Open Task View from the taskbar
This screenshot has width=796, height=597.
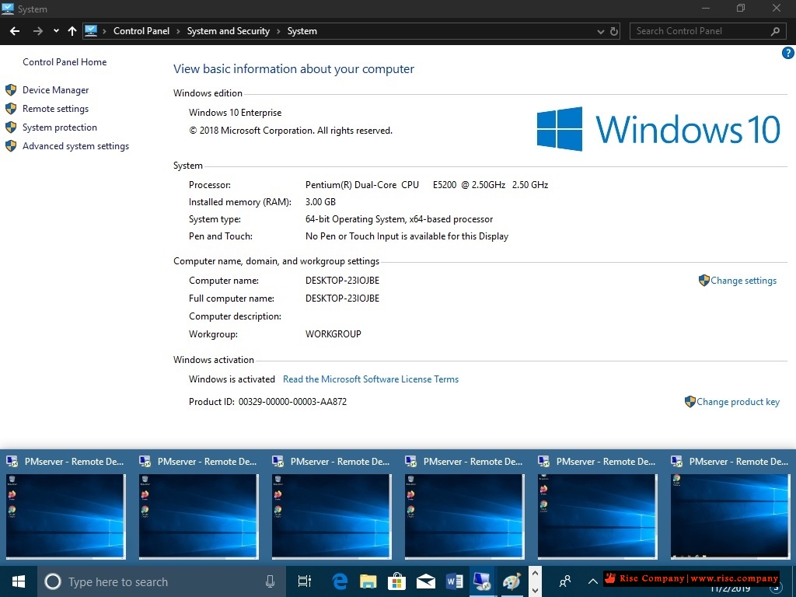pyautogui.click(x=304, y=581)
